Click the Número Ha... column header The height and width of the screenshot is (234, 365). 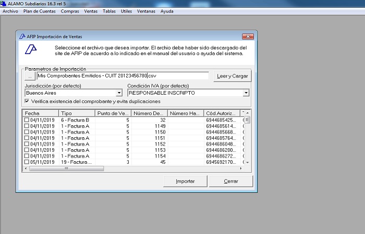(x=186, y=113)
